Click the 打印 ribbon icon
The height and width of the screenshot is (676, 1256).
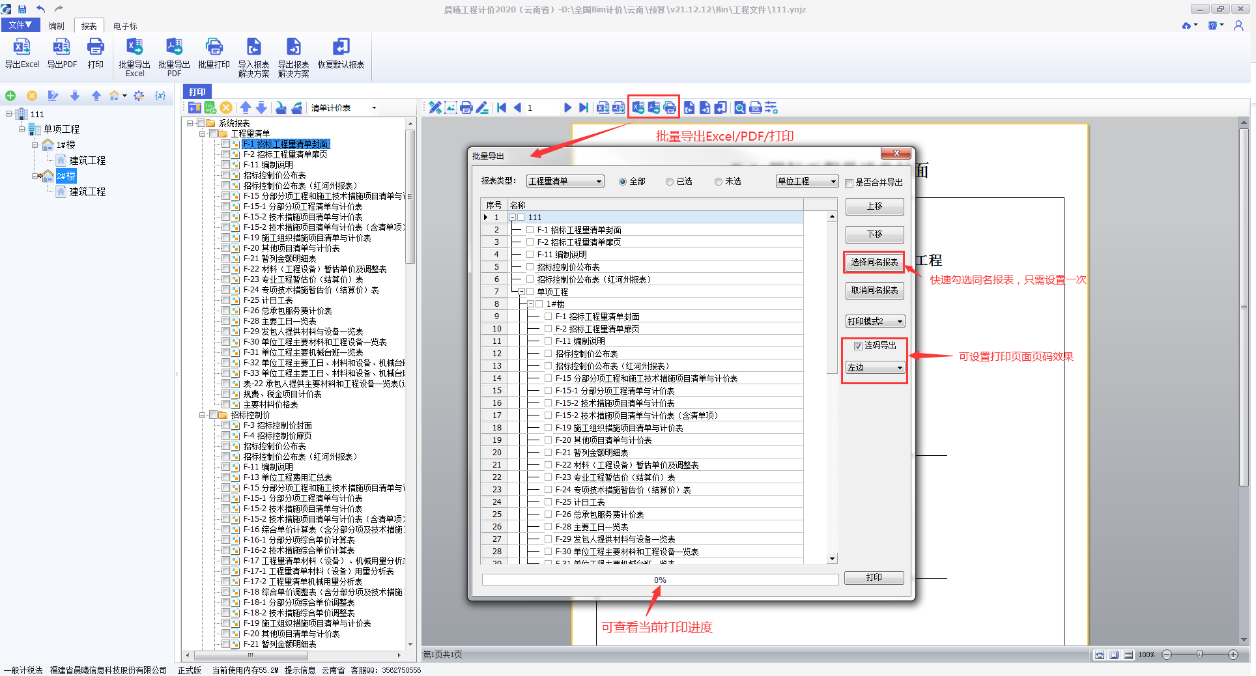pyautogui.click(x=96, y=53)
